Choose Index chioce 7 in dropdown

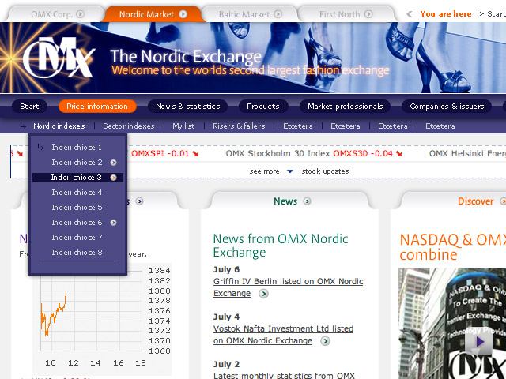coord(77,238)
